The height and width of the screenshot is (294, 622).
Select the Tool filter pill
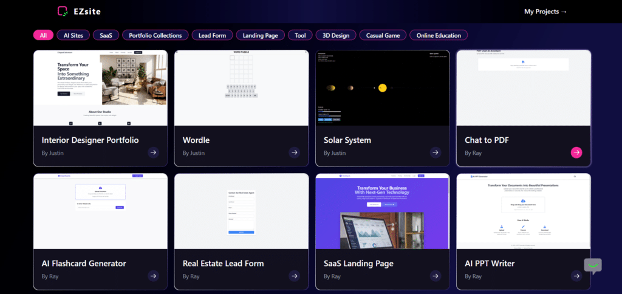(x=300, y=35)
